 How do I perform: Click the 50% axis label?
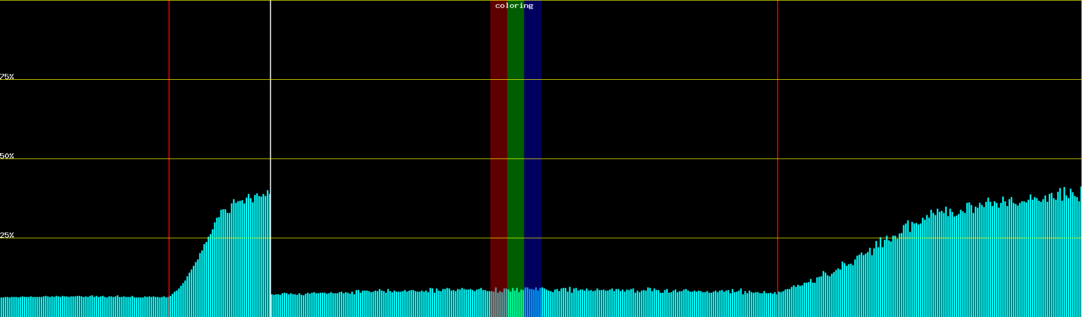point(7,156)
